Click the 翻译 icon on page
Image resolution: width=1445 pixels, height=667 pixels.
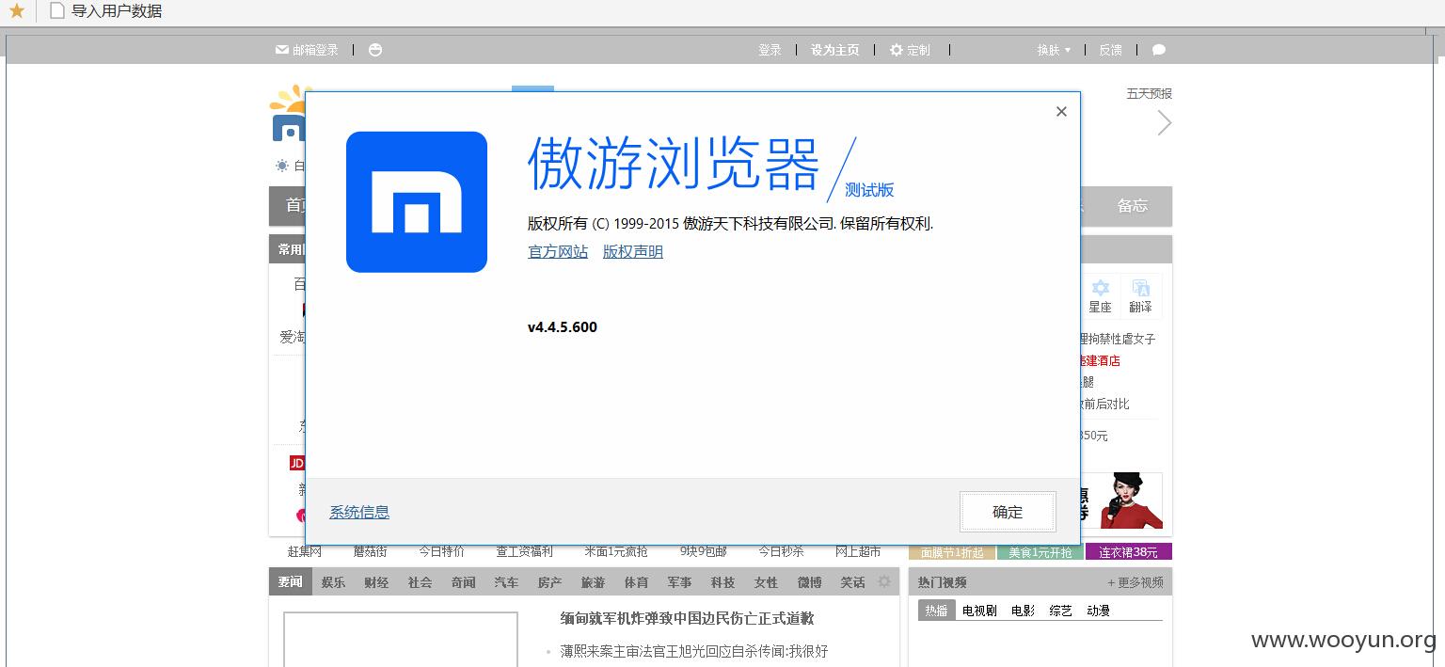coord(1140,296)
